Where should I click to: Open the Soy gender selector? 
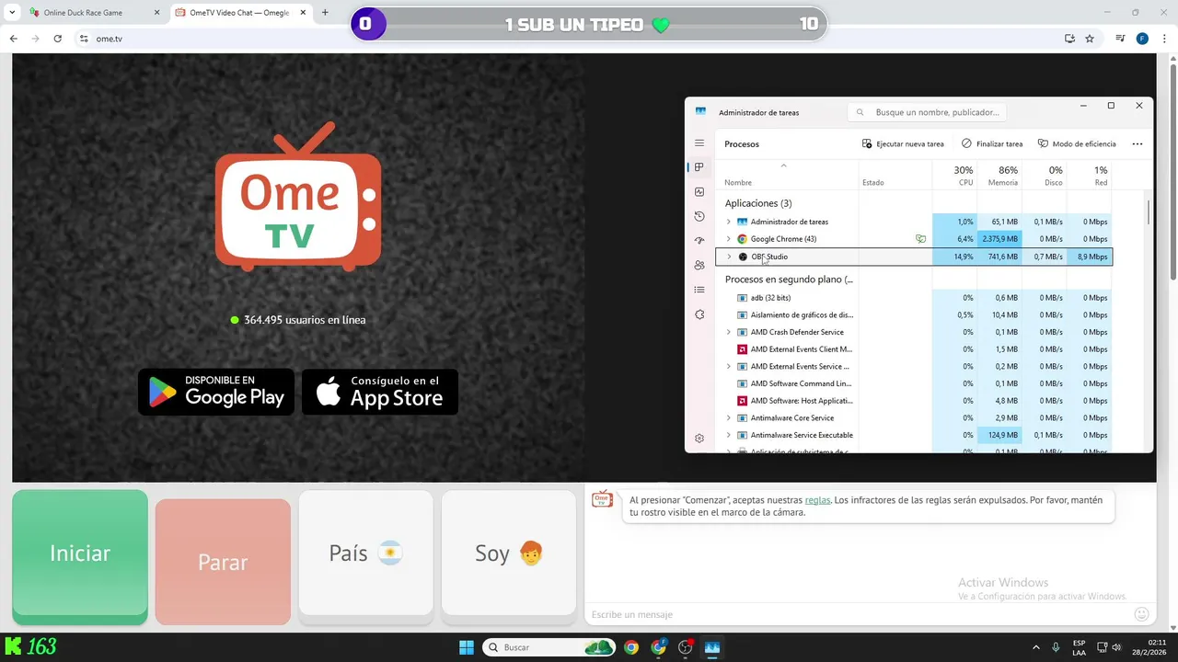[x=509, y=553]
